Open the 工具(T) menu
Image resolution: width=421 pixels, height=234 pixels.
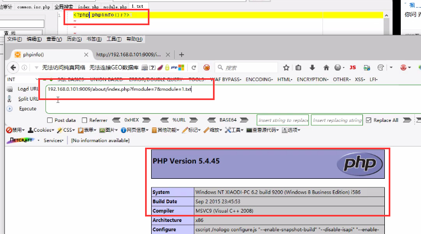tap(114, 39)
